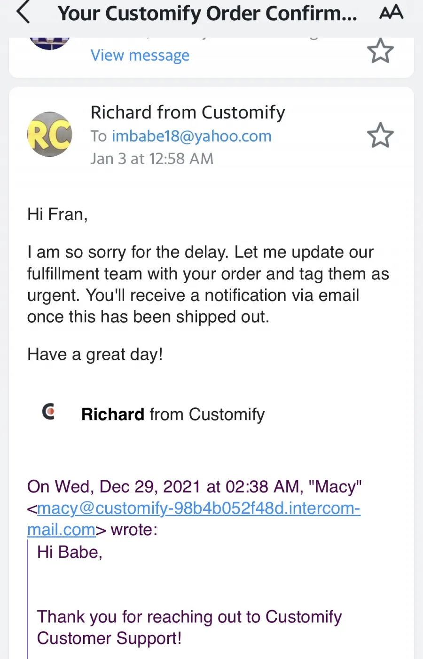The height and width of the screenshot is (659, 423).
Task: Go back using the left chevron
Action: [23, 13]
